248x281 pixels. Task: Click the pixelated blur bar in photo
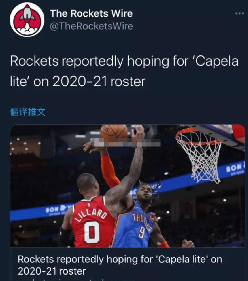[126, 143]
